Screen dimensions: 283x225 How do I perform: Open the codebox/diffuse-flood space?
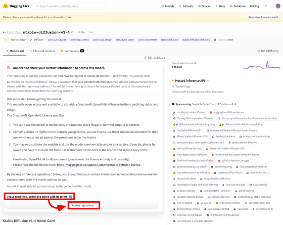point(228,172)
